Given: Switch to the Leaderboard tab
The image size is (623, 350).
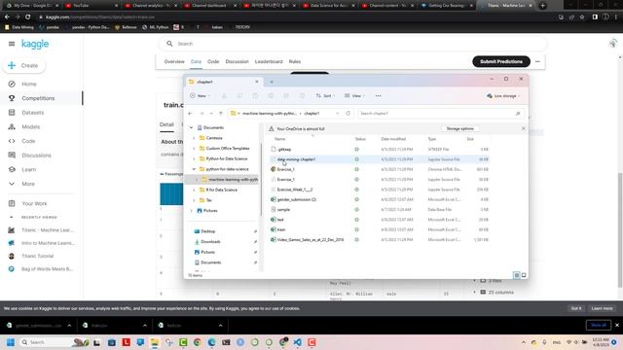Looking at the screenshot, I should (269, 61).
